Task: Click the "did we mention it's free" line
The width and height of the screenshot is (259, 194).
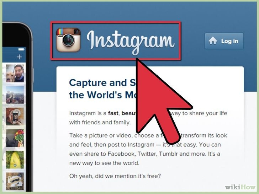Action: (x=115, y=176)
